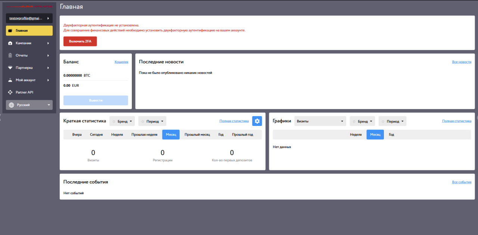Open Период dropdown in Графики panel
Screen dimensions: 478x235
point(392,121)
